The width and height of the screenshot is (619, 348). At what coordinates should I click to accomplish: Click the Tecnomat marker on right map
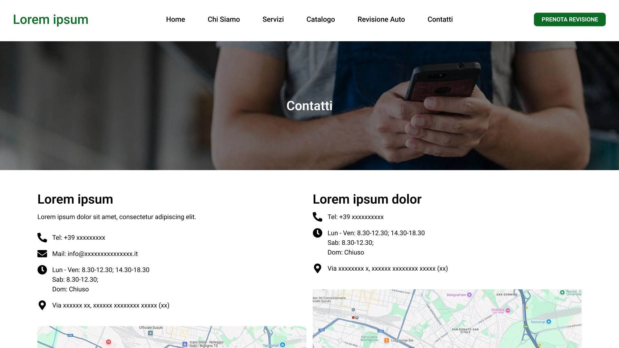(x=549, y=322)
